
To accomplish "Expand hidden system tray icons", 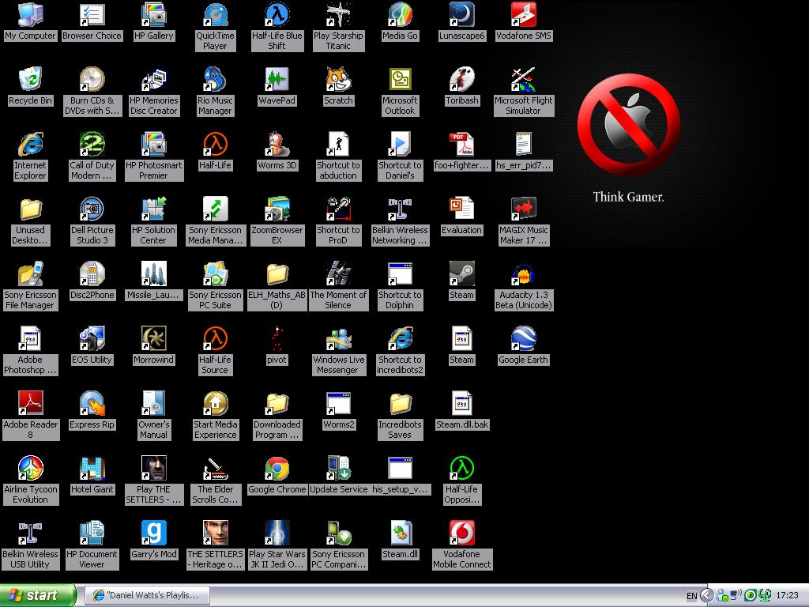I will pos(707,596).
